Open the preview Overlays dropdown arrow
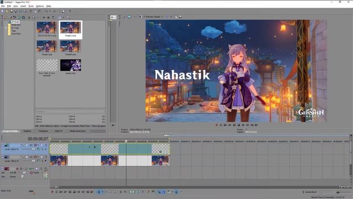353x199 pixels. tap(171, 17)
